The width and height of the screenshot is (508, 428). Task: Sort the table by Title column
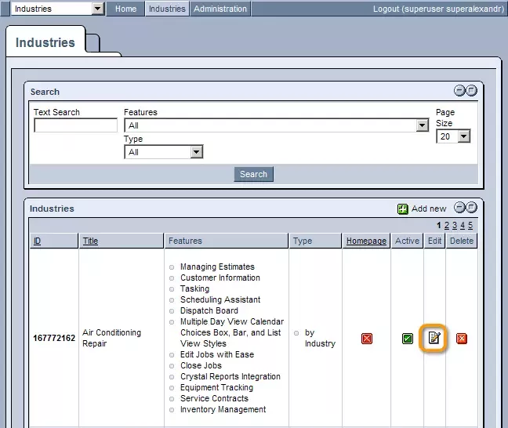pos(90,241)
